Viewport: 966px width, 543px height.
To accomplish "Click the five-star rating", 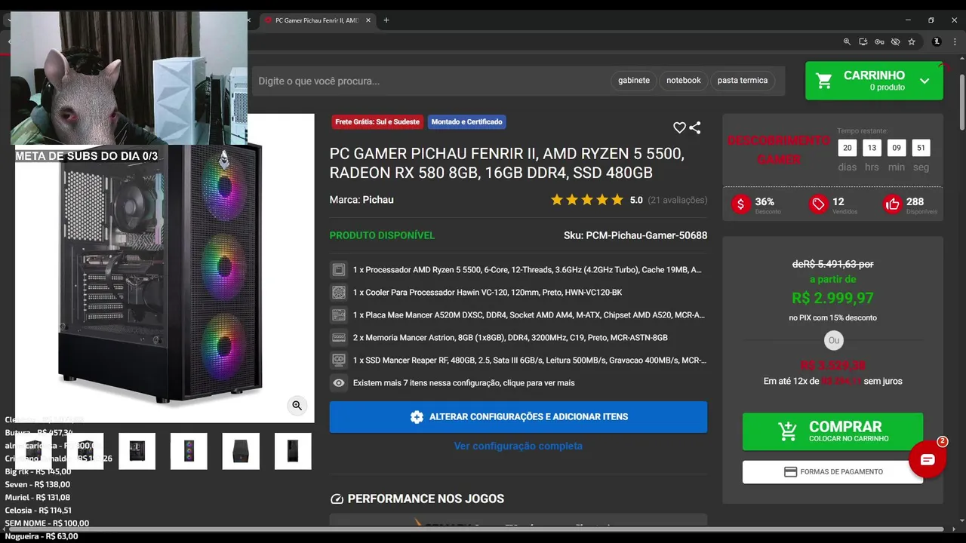I will 587,200.
